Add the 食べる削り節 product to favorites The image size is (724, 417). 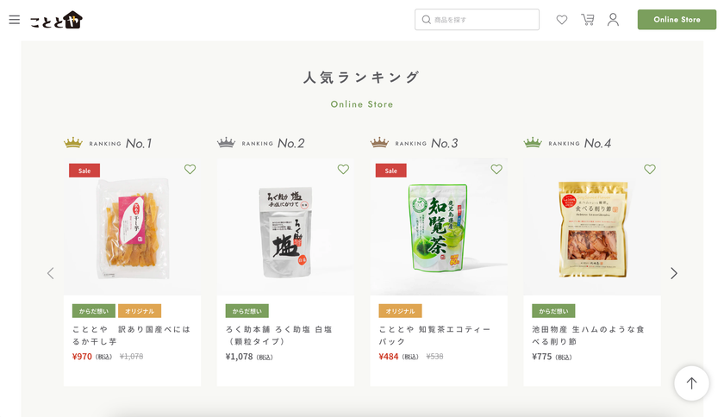click(650, 169)
